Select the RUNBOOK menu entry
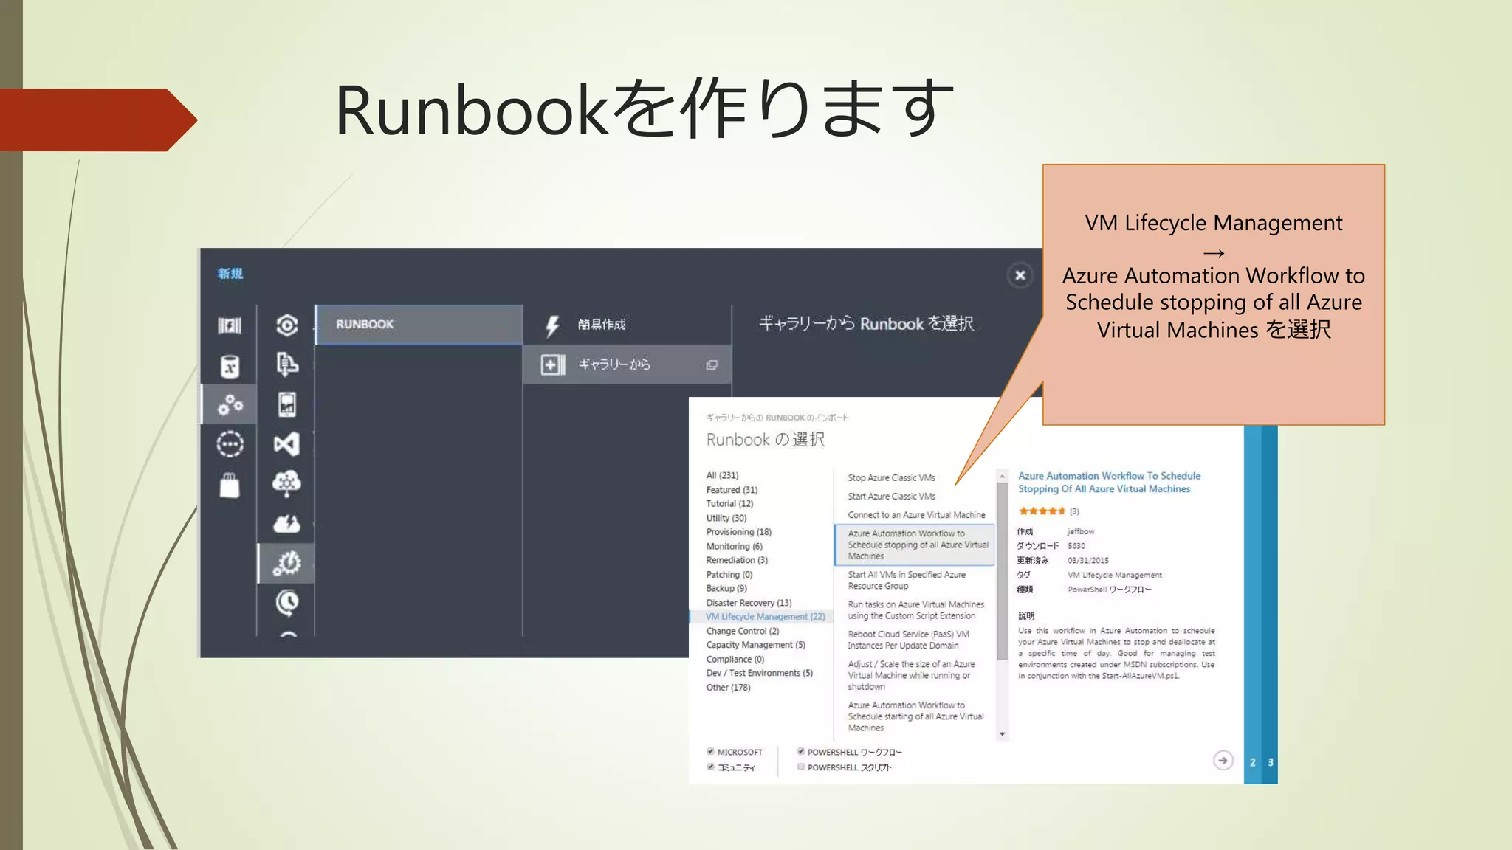Image resolution: width=1512 pixels, height=850 pixels. coord(419,325)
